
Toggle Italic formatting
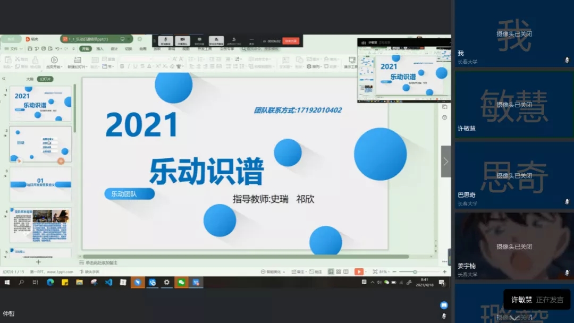pos(129,66)
